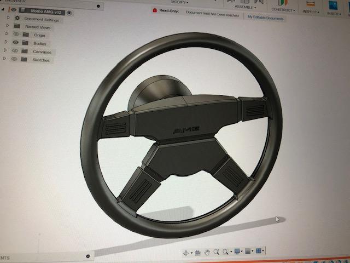The height and width of the screenshot is (263, 350).
Task: Click the Sketches folder icon
Action: pos(24,59)
